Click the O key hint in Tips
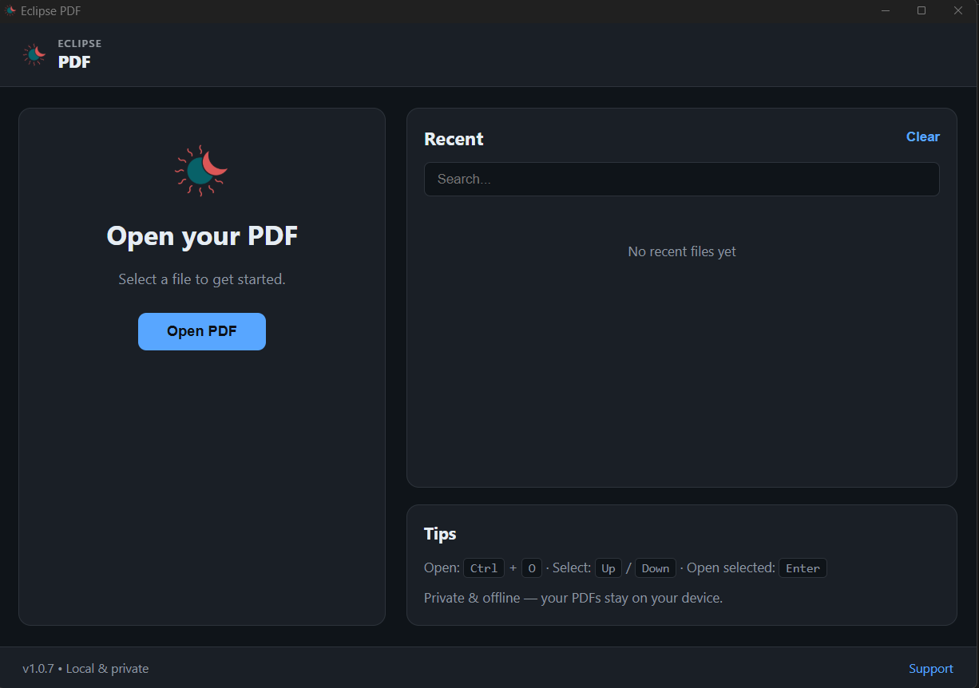The image size is (979, 688). (532, 568)
